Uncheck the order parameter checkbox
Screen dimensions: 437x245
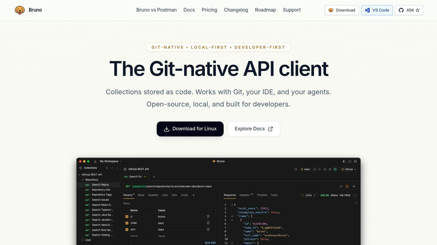[x=127, y=223]
